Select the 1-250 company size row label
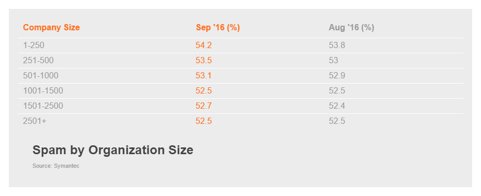The height and width of the screenshot is (196, 481). click(34, 45)
